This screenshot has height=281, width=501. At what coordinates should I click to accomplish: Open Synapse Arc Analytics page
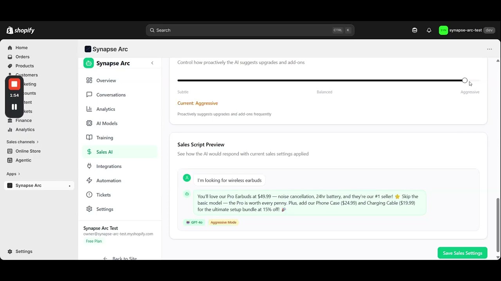119,109
